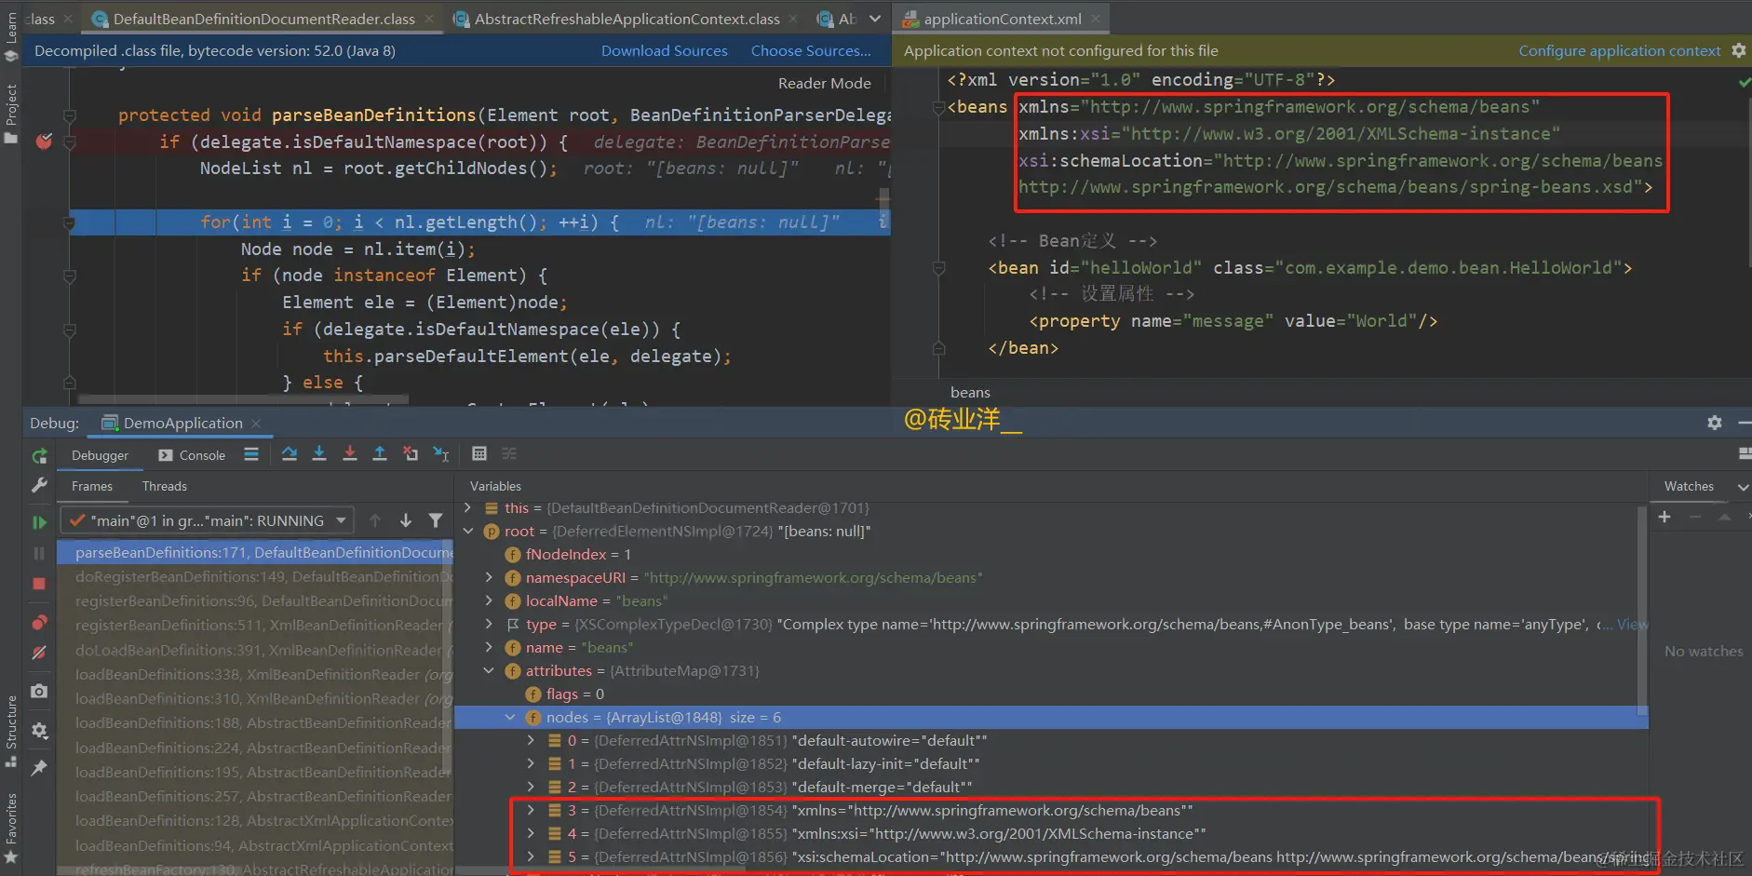The height and width of the screenshot is (876, 1752).
Task: Select next frame with down arrow
Action: pos(406,520)
